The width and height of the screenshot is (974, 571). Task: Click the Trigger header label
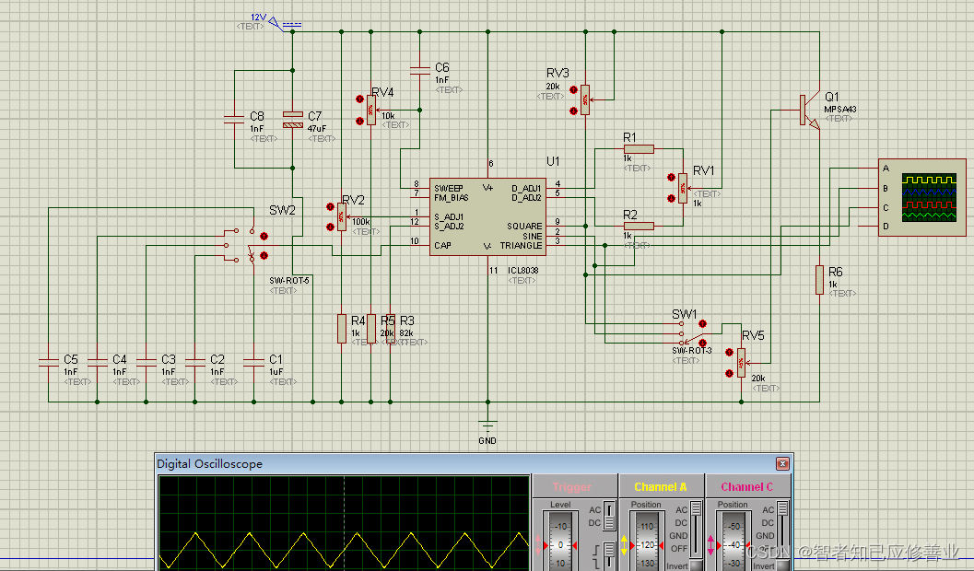point(571,487)
